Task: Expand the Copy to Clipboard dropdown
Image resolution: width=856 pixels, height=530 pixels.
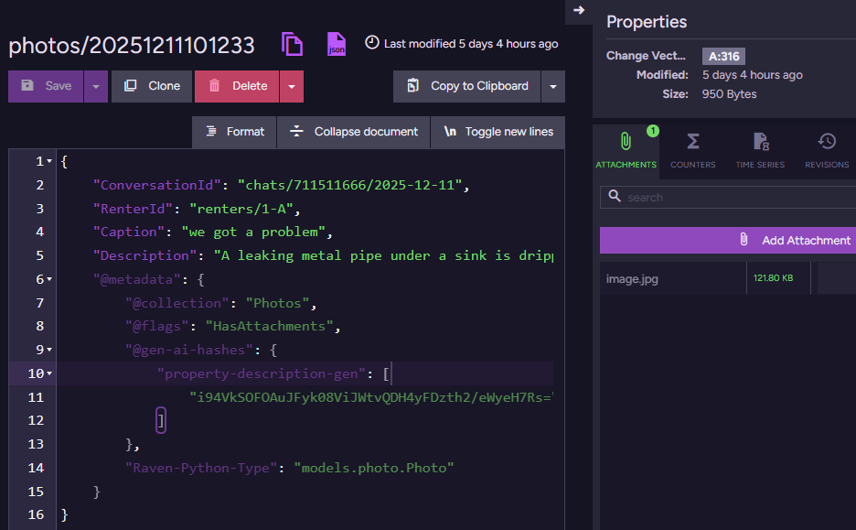Action: point(553,86)
